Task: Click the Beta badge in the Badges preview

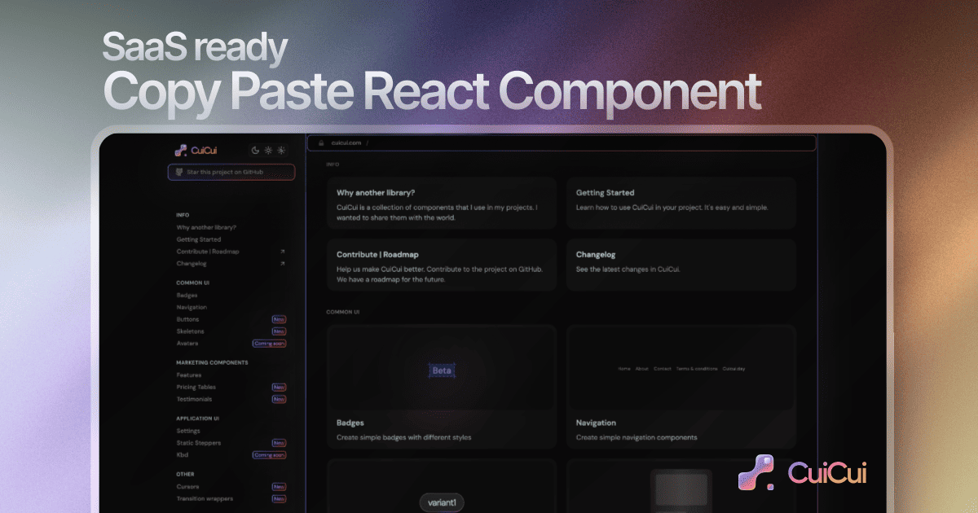Action: coord(441,370)
